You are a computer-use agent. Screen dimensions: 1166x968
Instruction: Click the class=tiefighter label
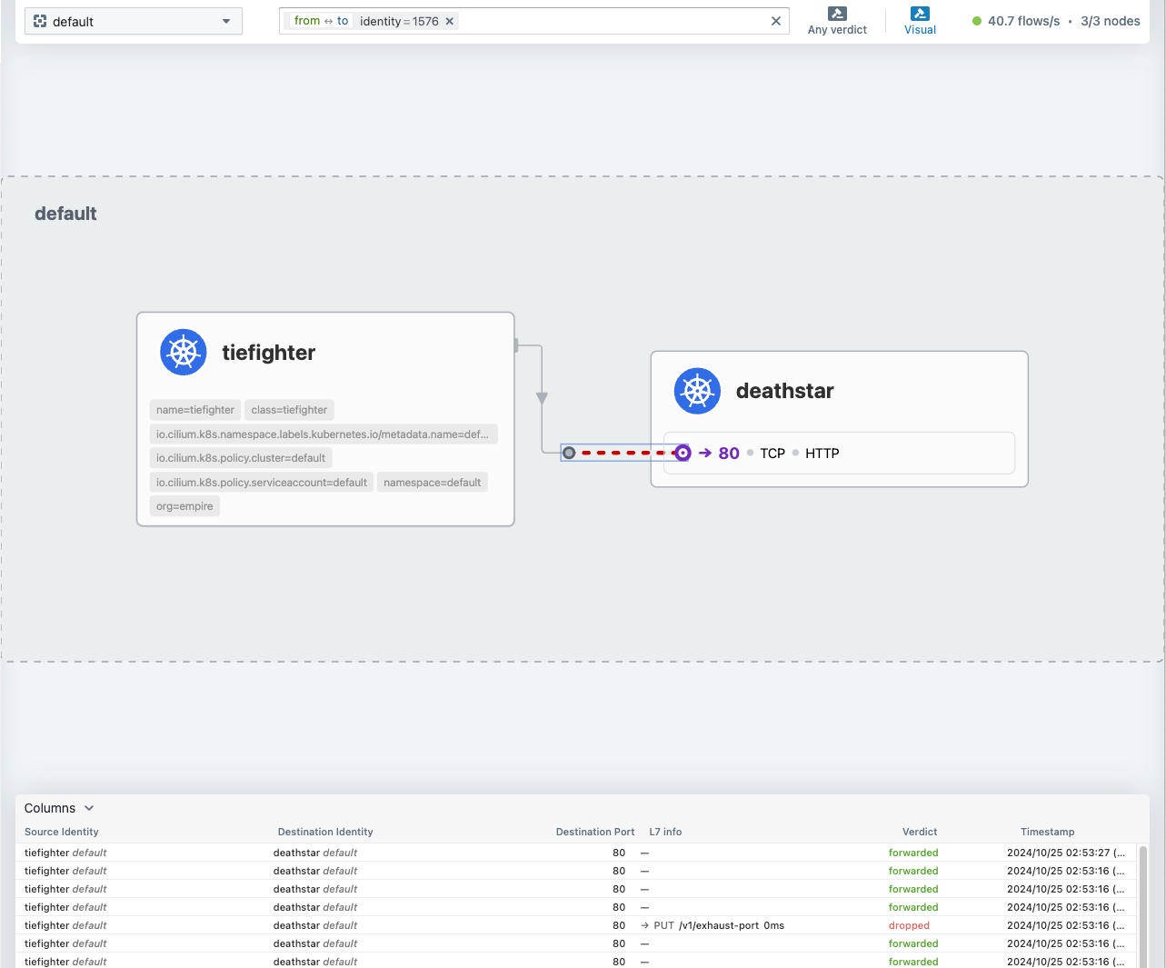289,410
